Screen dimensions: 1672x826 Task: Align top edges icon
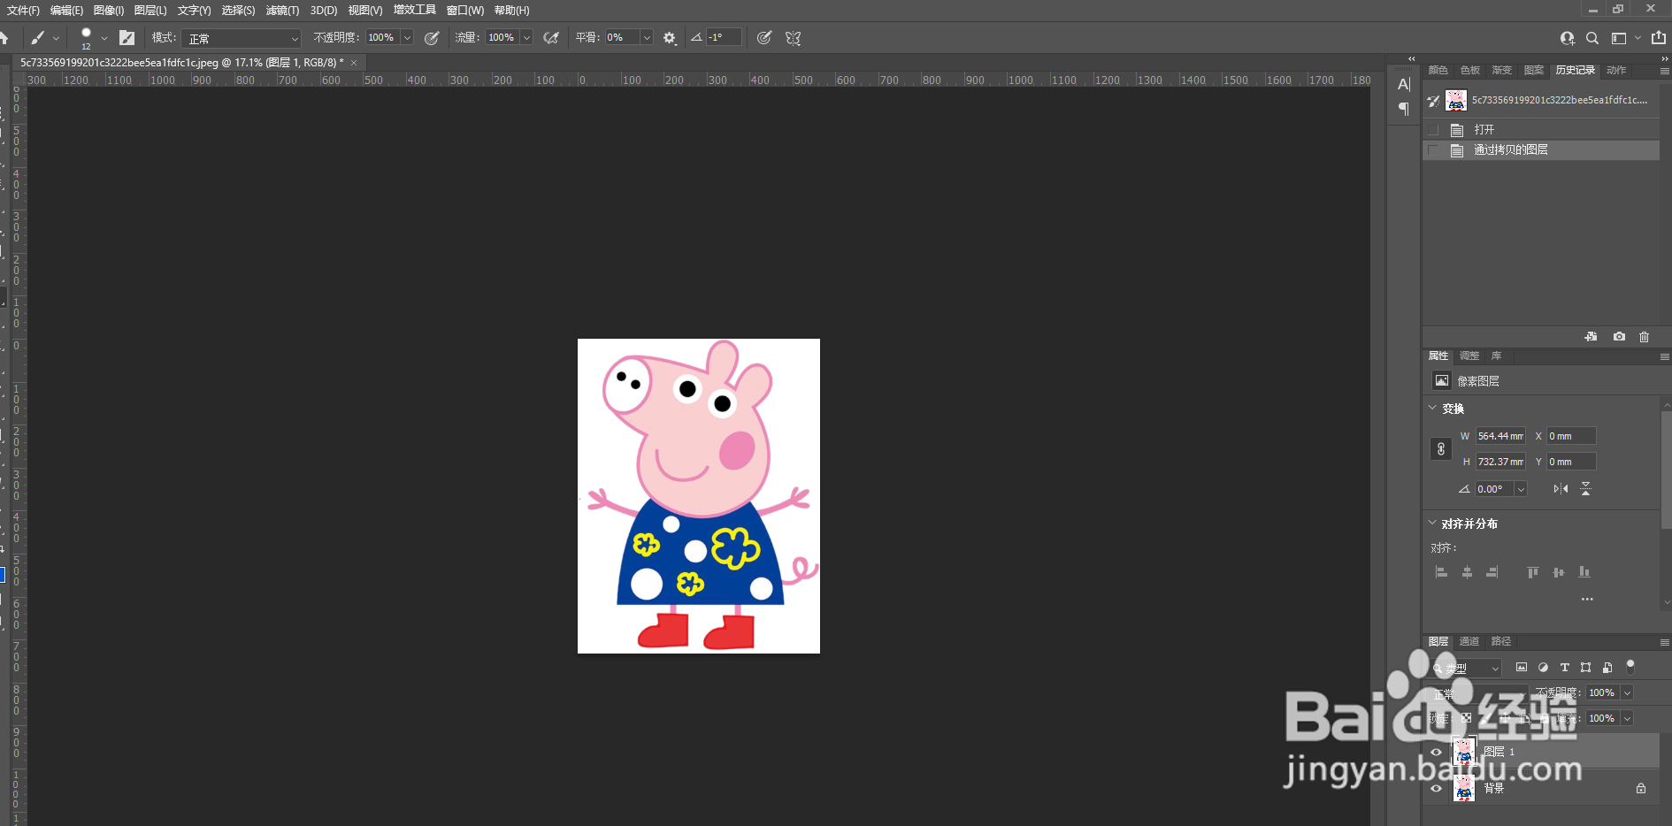[1532, 572]
